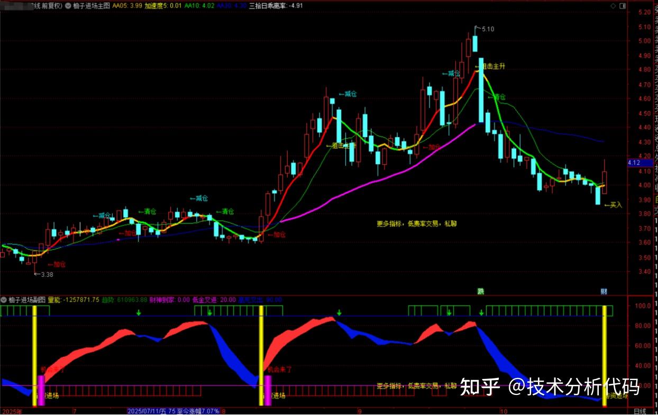Click the 2025/07/11 date info bar
This screenshot has width=658, height=415.
click(x=173, y=411)
